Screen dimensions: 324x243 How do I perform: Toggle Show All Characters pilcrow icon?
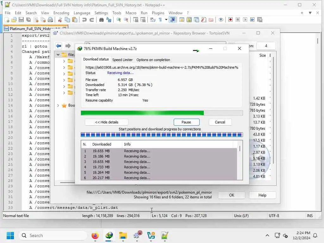click(x=160, y=20)
